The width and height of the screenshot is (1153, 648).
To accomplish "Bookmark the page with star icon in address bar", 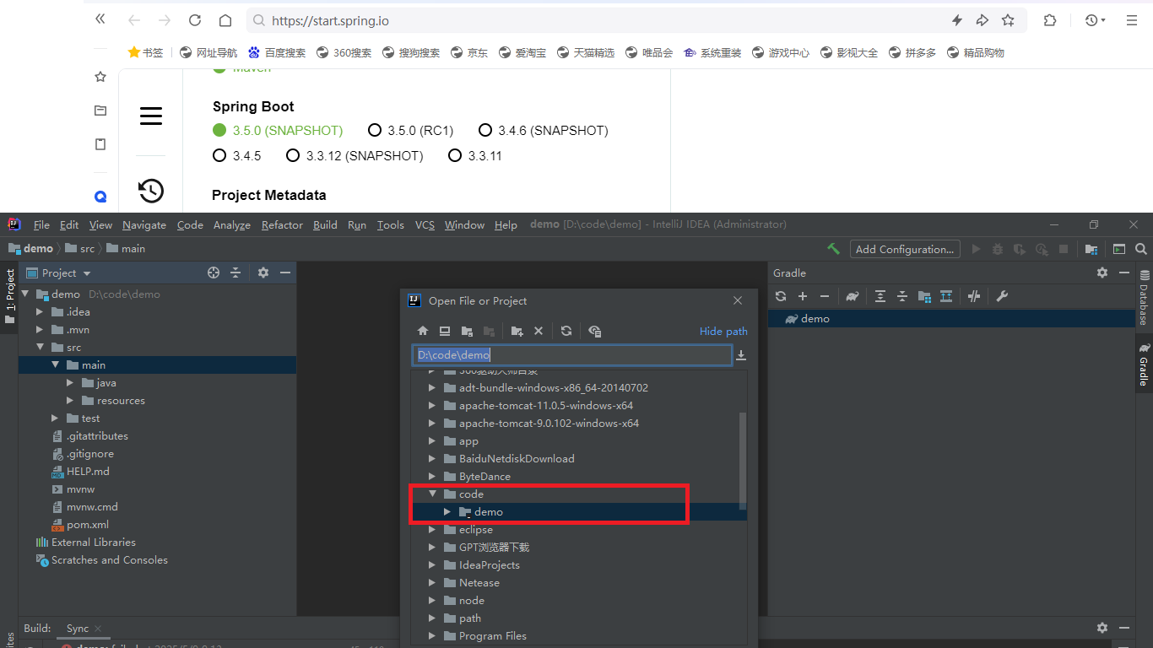I will pos(1008,20).
